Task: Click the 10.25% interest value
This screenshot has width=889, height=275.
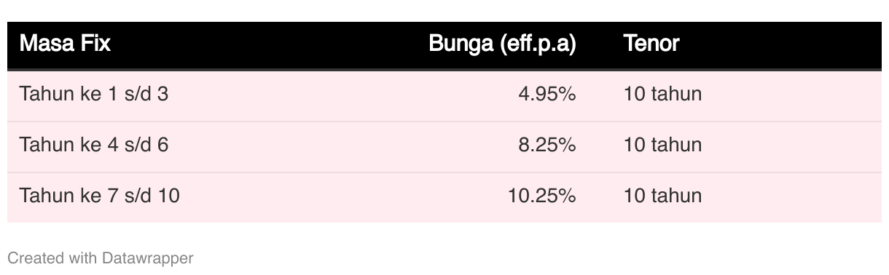Action: coord(542,196)
